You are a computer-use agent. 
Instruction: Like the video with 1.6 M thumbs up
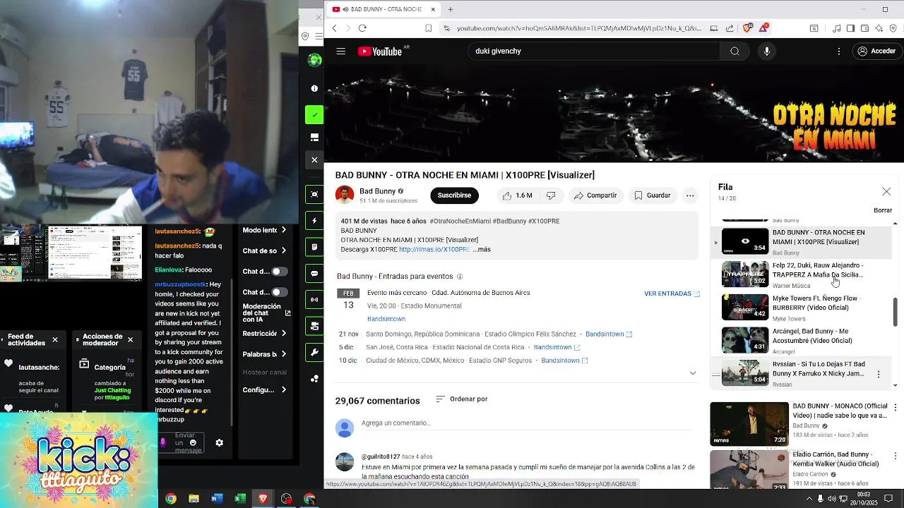(518, 195)
